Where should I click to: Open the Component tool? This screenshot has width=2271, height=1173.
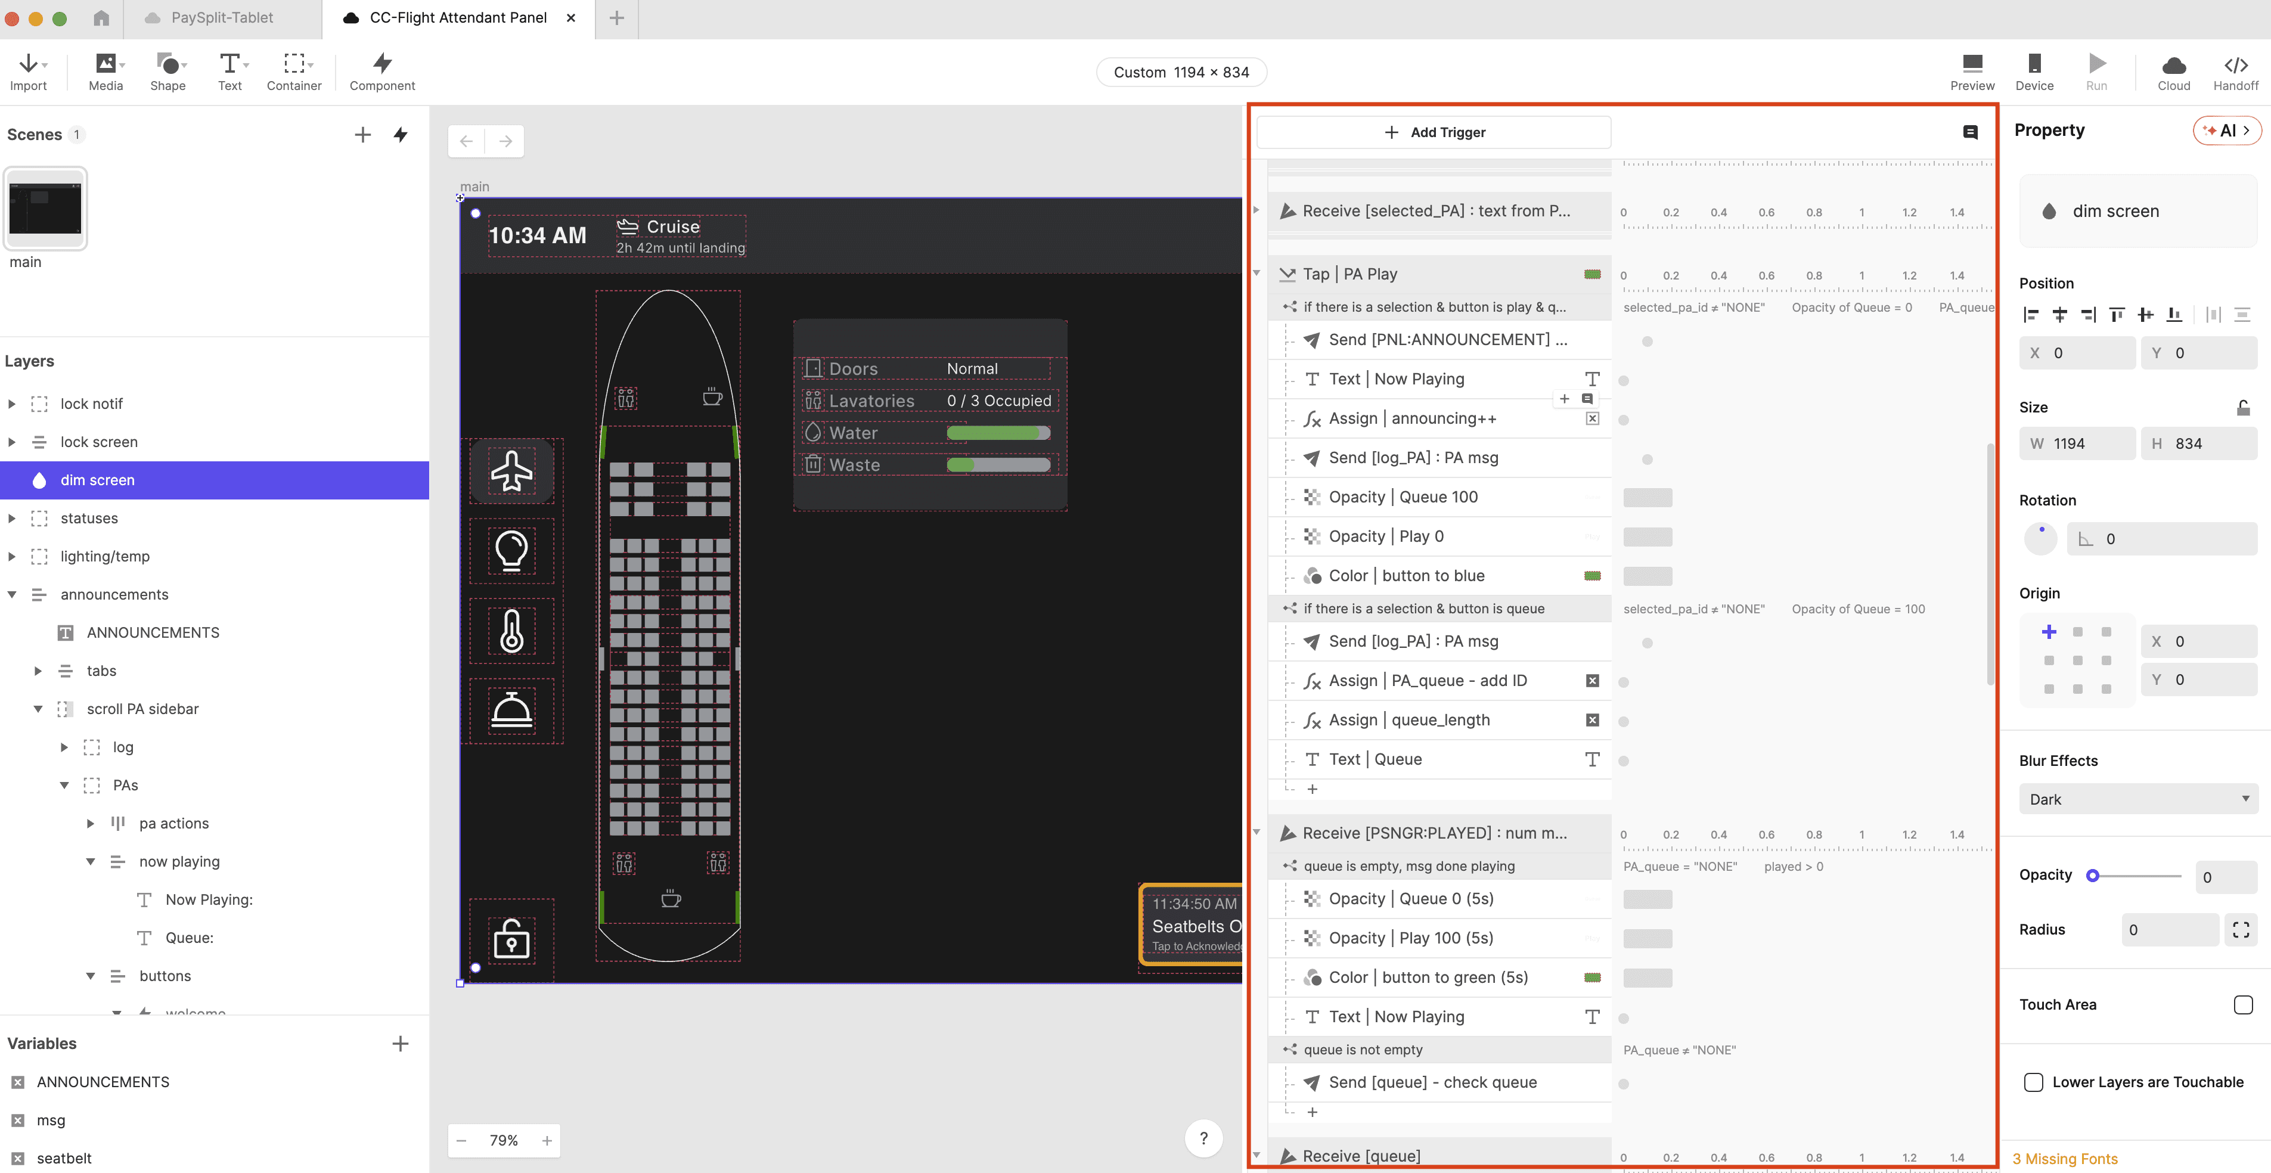[381, 72]
